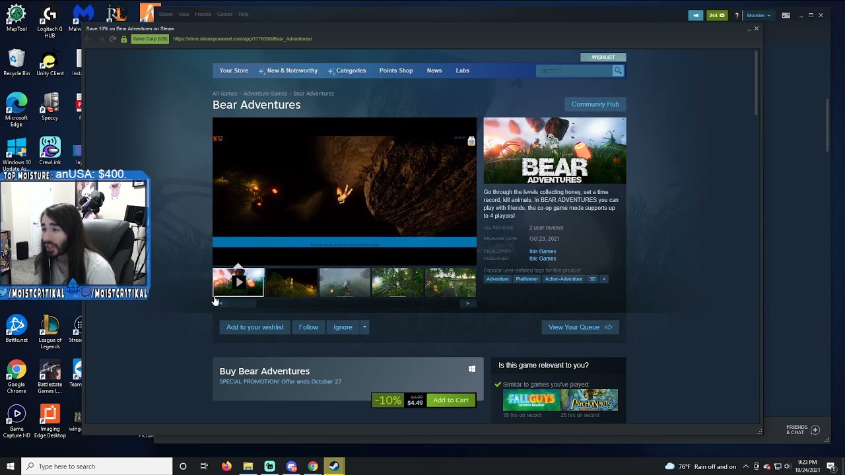
Task: Open File Explorer from taskbar
Action: [248, 466]
